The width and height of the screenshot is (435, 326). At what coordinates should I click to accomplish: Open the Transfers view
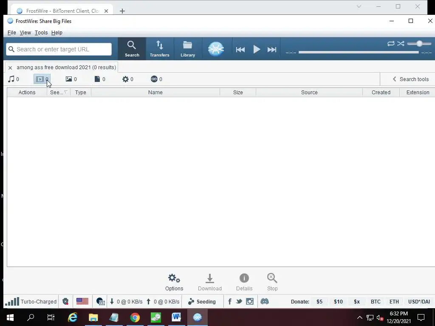160,49
